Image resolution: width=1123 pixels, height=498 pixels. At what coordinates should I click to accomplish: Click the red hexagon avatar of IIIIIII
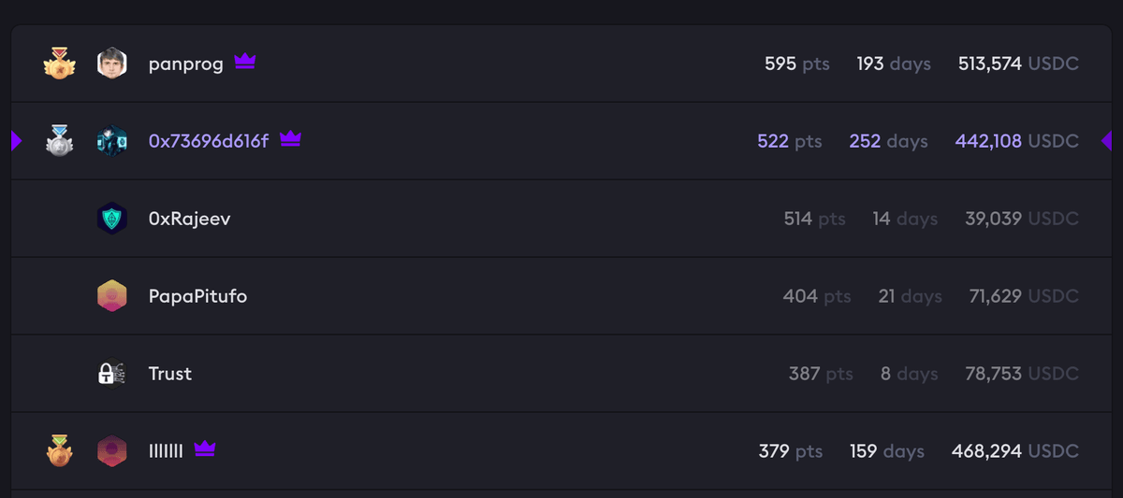[111, 451]
